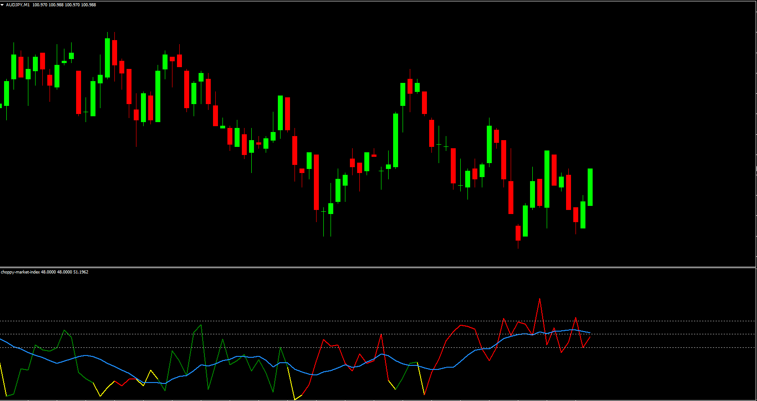The height and width of the screenshot is (401, 757).
Task: Select the tallest green peak of the indicator line
Action: (x=201, y=325)
